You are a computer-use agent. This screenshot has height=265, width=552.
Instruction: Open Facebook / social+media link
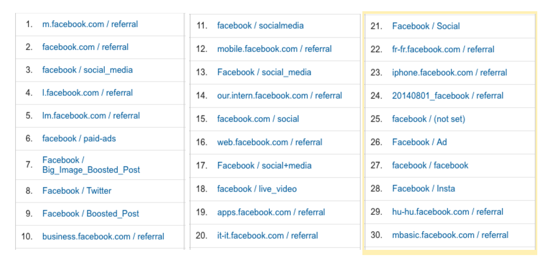coord(264,166)
